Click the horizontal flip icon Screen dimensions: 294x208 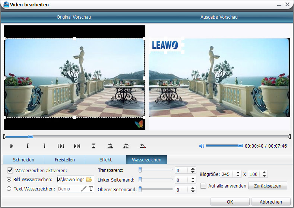pyautogui.click(x=77, y=146)
